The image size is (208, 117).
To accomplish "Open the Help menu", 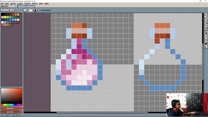I will click(x=46, y=4).
